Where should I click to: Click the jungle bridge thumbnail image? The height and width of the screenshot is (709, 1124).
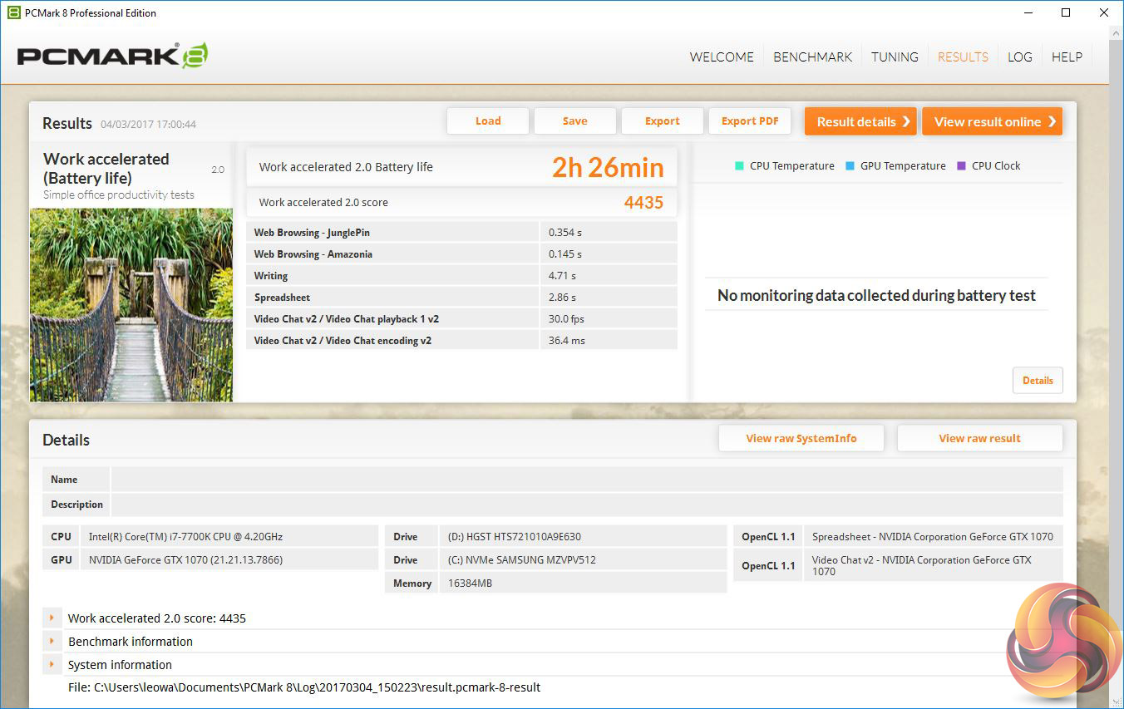[131, 304]
